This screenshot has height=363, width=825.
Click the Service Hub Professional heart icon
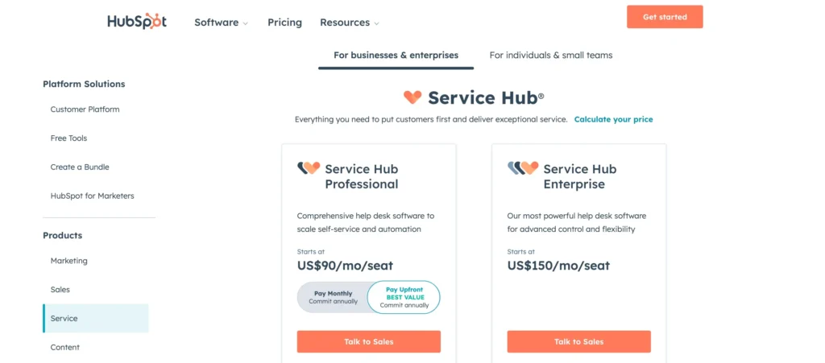pos(309,168)
